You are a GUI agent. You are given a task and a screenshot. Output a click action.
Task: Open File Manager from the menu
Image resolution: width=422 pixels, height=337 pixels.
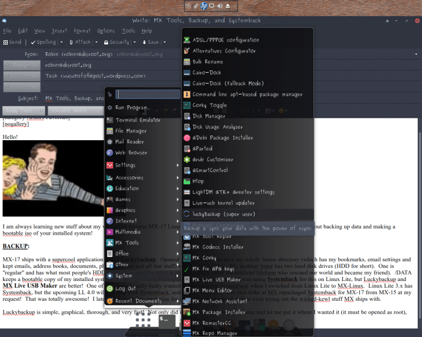[143, 131]
